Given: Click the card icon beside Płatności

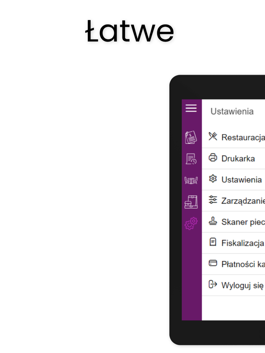Looking at the screenshot, I should tap(213, 263).
